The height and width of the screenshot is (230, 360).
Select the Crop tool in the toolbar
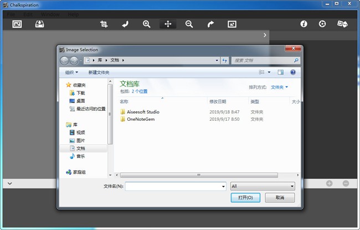104,24
